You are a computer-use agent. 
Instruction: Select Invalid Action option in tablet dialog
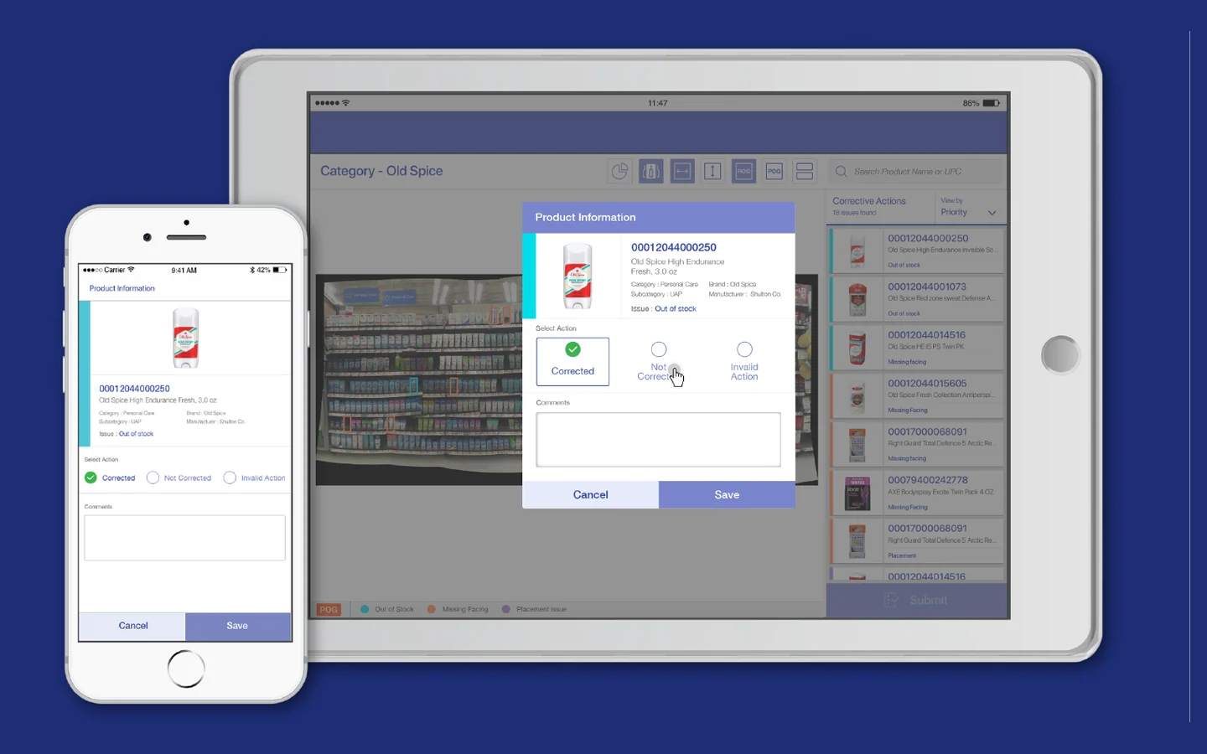point(744,362)
